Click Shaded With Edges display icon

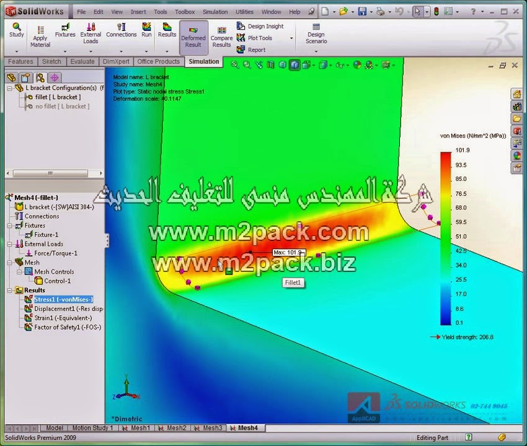(294, 65)
